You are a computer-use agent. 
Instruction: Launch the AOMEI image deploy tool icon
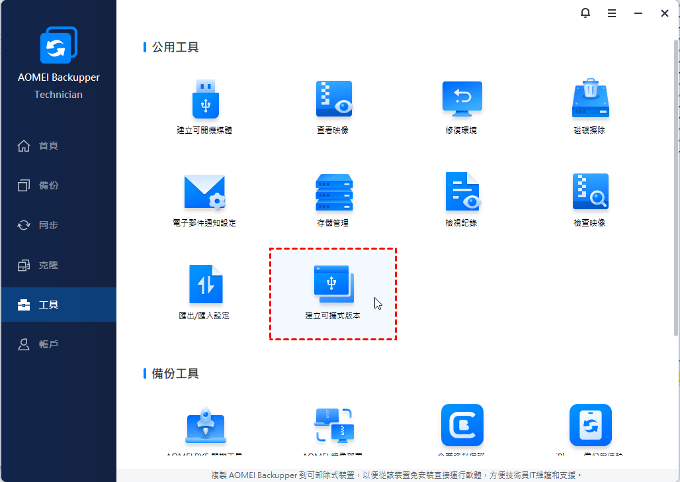pyautogui.click(x=333, y=425)
